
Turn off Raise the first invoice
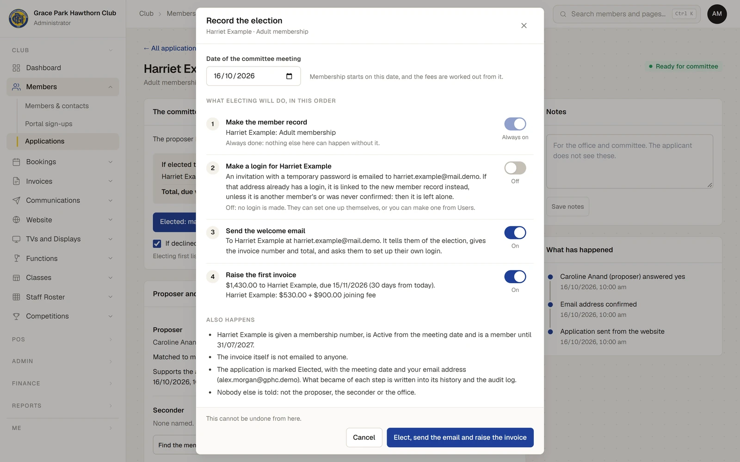515,277
